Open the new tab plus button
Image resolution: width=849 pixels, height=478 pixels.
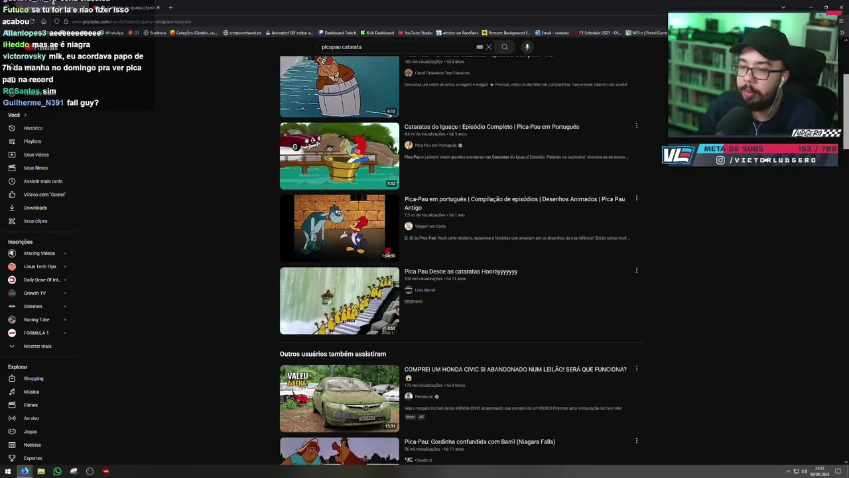point(170,7)
